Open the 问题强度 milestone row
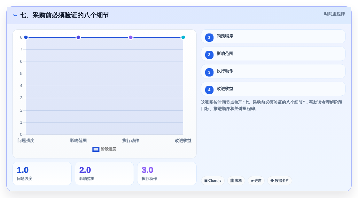This screenshot has height=198, width=358. 273,36
